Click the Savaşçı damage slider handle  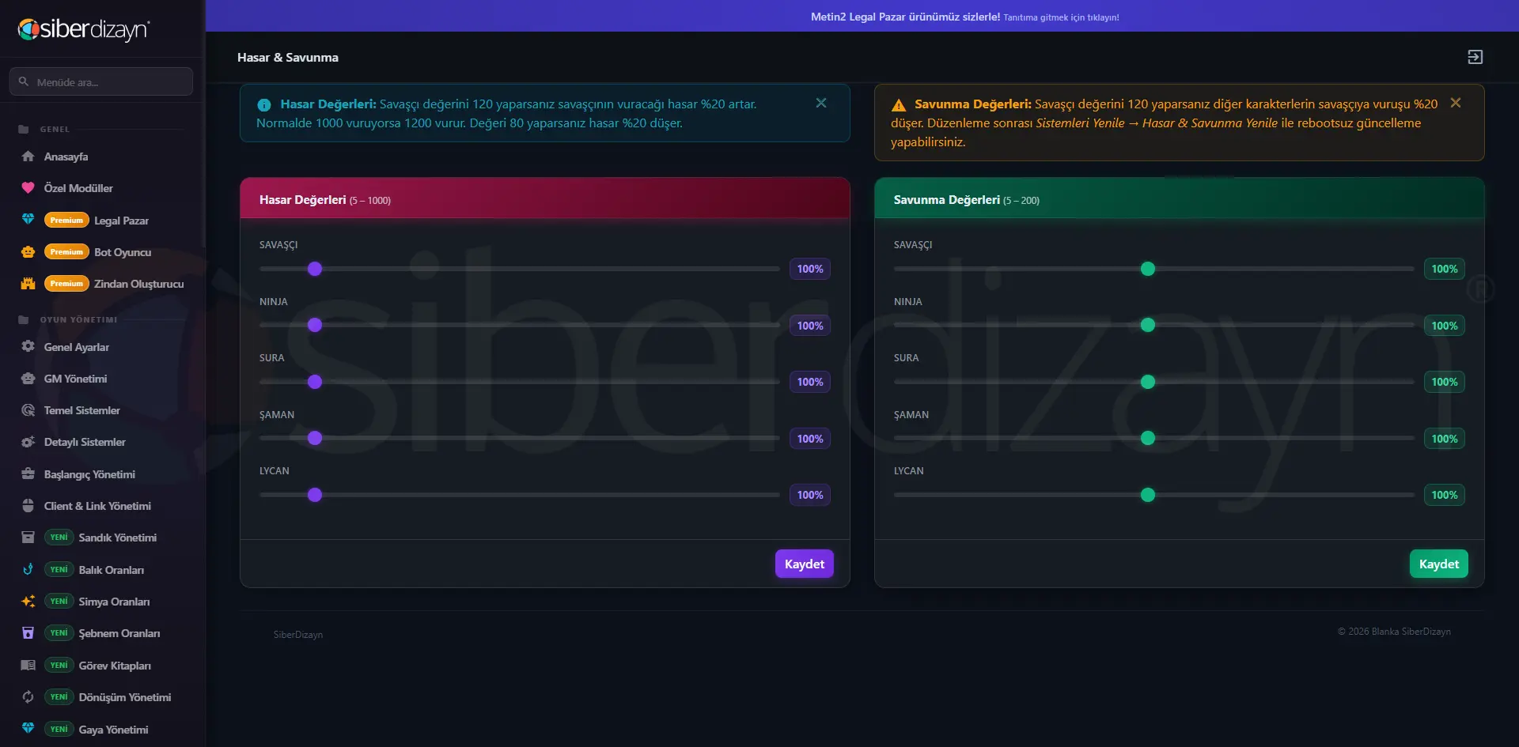point(315,269)
